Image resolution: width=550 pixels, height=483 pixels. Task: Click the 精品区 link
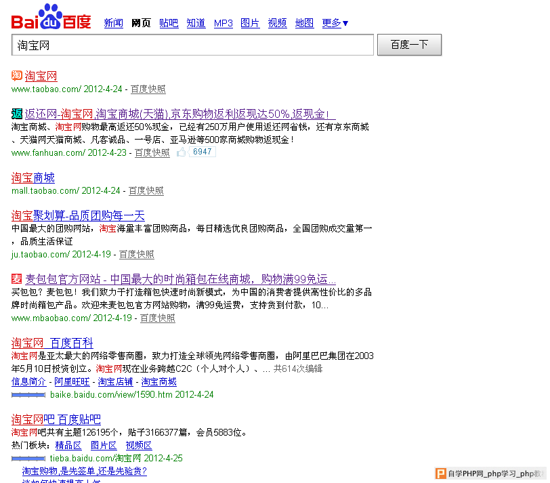[x=68, y=446]
